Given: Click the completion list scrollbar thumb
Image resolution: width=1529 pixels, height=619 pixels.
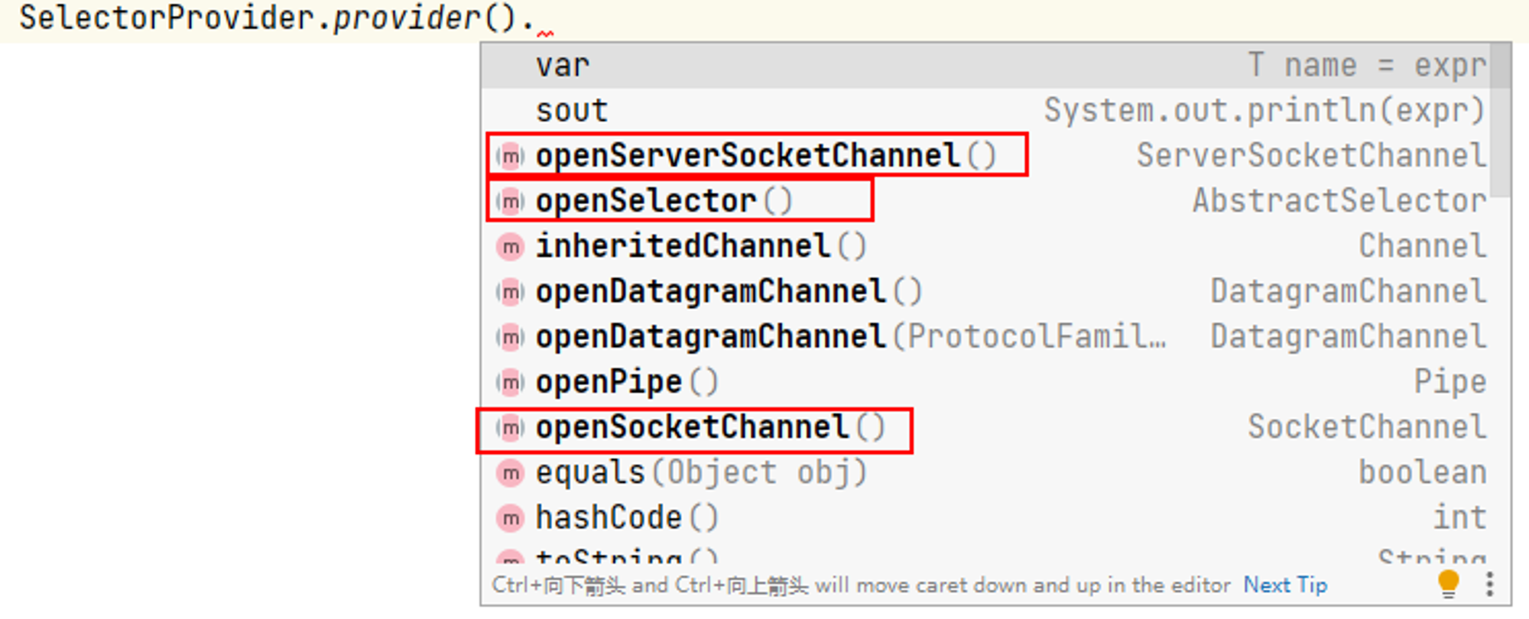Looking at the screenshot, I should (x=1500, y=120).
